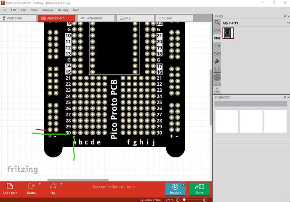The image size is (290, 202).
Task: Switch to the PCB view tab
Action: tap(135, 18)
